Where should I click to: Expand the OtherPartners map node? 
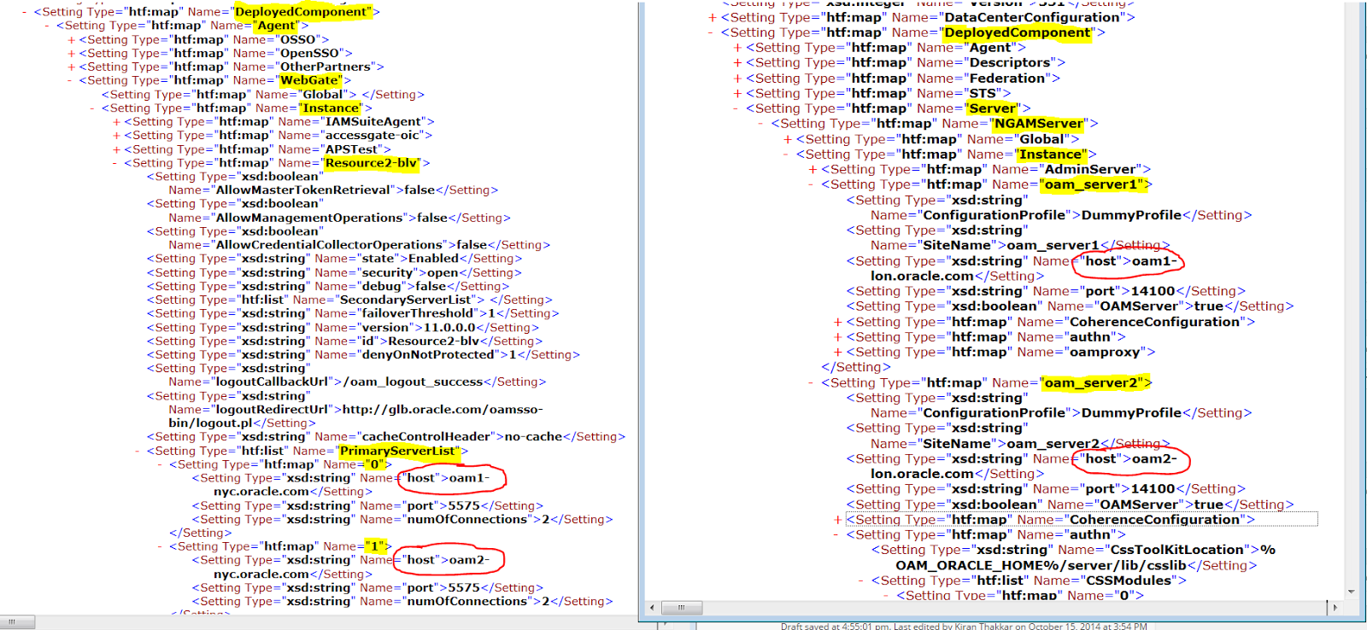tap(71, 67)
